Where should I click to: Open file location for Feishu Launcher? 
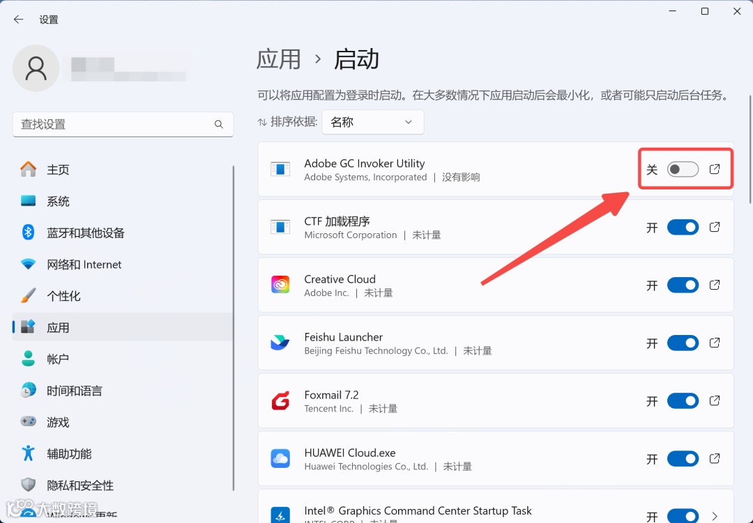(715, 343)
